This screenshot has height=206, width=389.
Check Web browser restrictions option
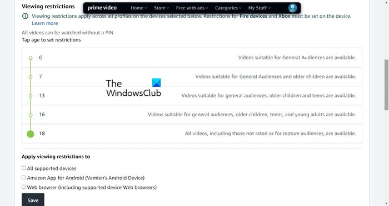[x=23, y=187]
